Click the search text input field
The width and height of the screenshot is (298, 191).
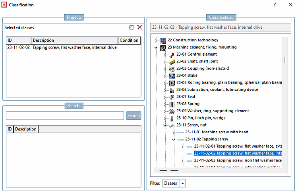65,116
